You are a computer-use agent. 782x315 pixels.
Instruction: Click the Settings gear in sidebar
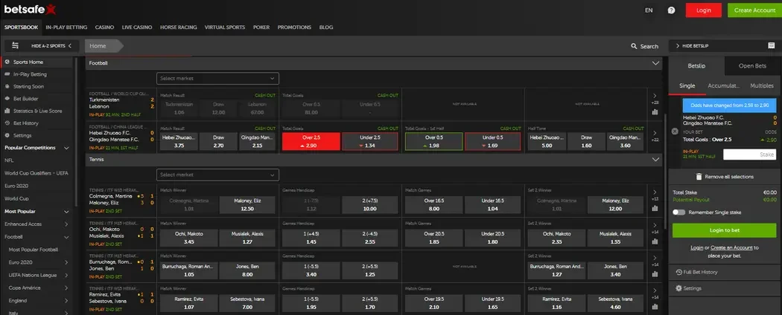[x=7, y=135]
